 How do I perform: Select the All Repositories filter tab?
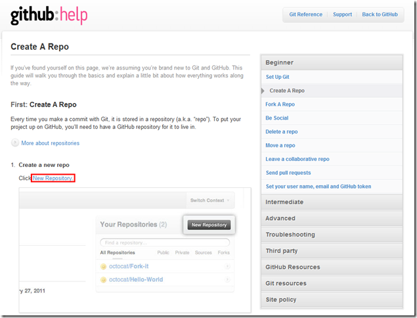coord(118,252)
